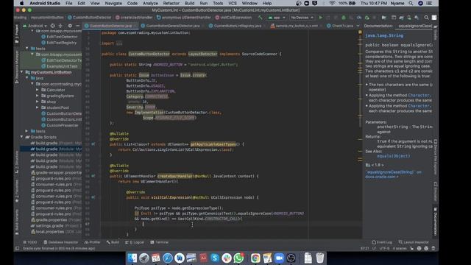Viewport: 471px width, 265px height.
Task: Click the Apply Changes and Restart icon
Action: click(x=328, y=18)
